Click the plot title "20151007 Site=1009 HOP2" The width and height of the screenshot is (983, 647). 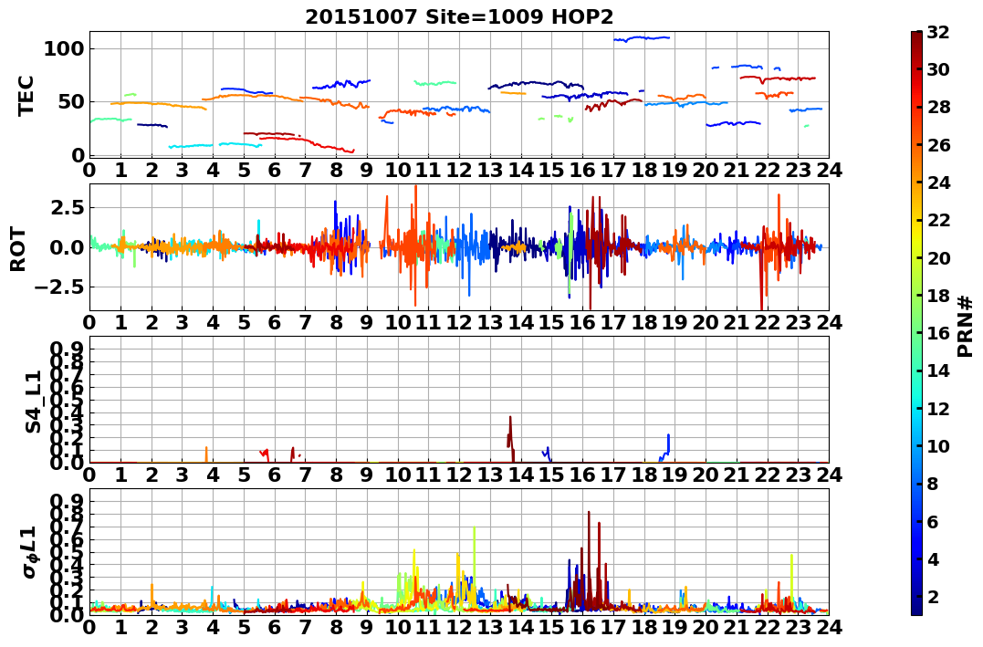tap(459, 16)
